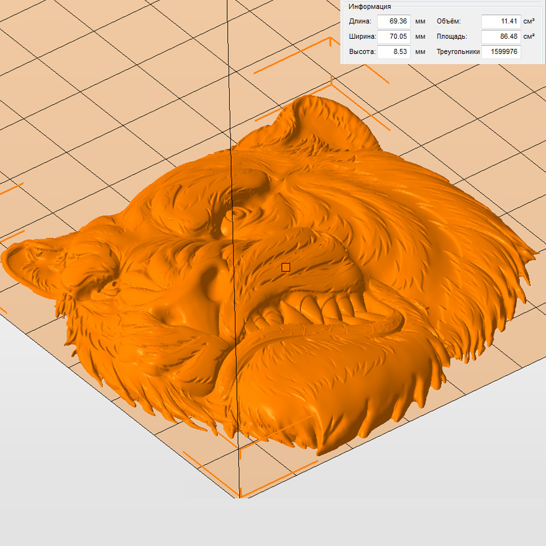This screenshot has height=546, width=546.
Task: Click the Площадь field showing 86.48
Action: pyautogui.click(x=501, y=37)
